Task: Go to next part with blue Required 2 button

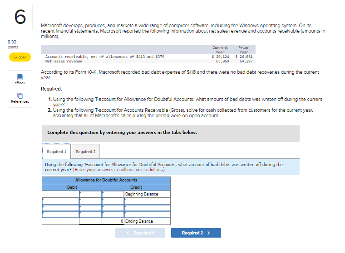Action: pyautogui.click(x=196, y=233)
